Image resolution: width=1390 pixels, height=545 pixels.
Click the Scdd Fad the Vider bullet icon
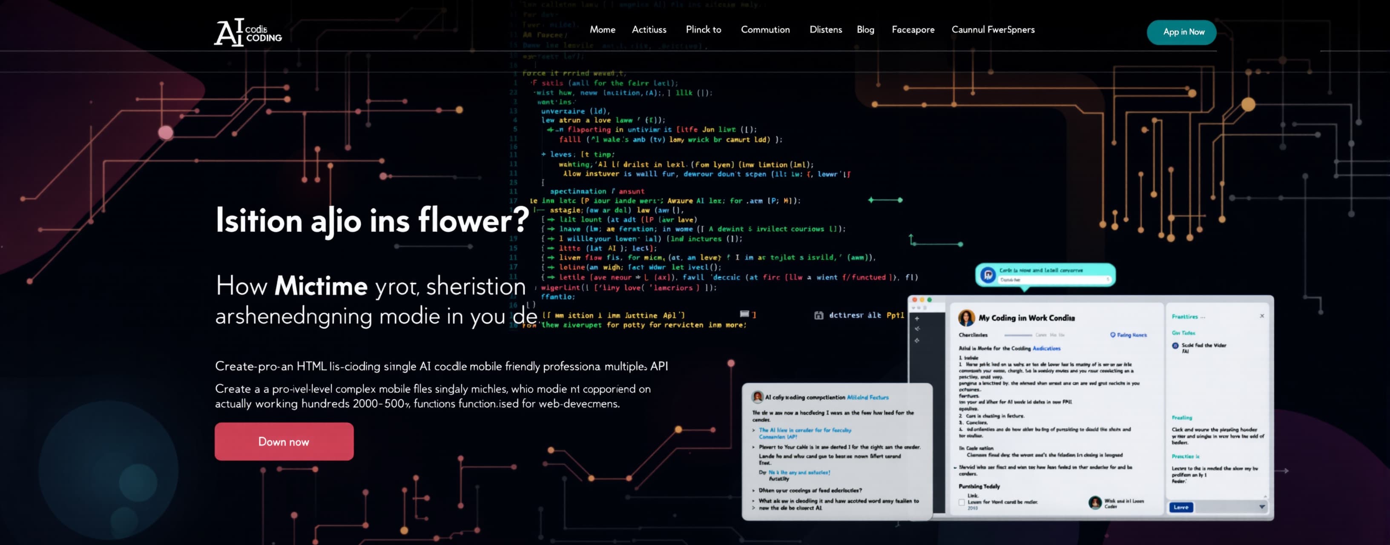click(x=1175, y=346)
